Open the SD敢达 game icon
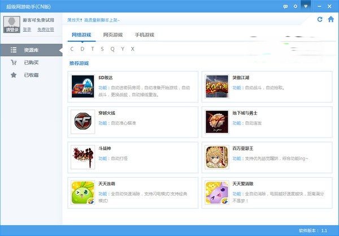The height and width of the screenshot is (236, 339). [83, 87]
